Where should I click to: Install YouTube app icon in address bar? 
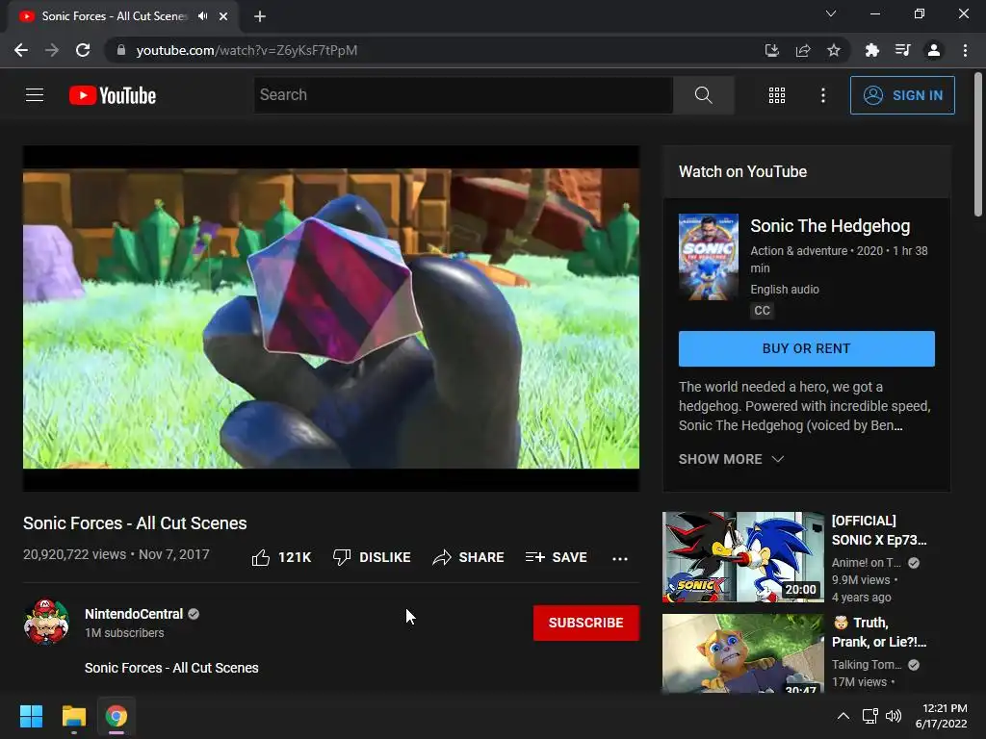pos(771,50)
